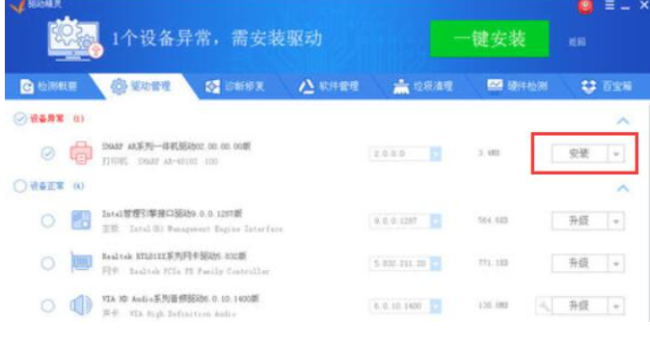Click the Realtek network card icon

point(81,262)
